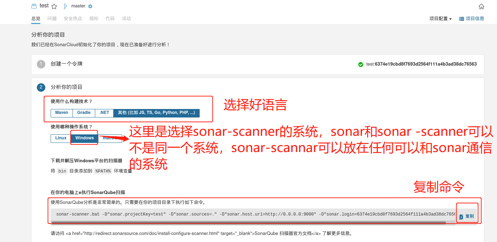Choose the .NET build option
This screenshot has width=497, height=242.
(x=104, y=113)
